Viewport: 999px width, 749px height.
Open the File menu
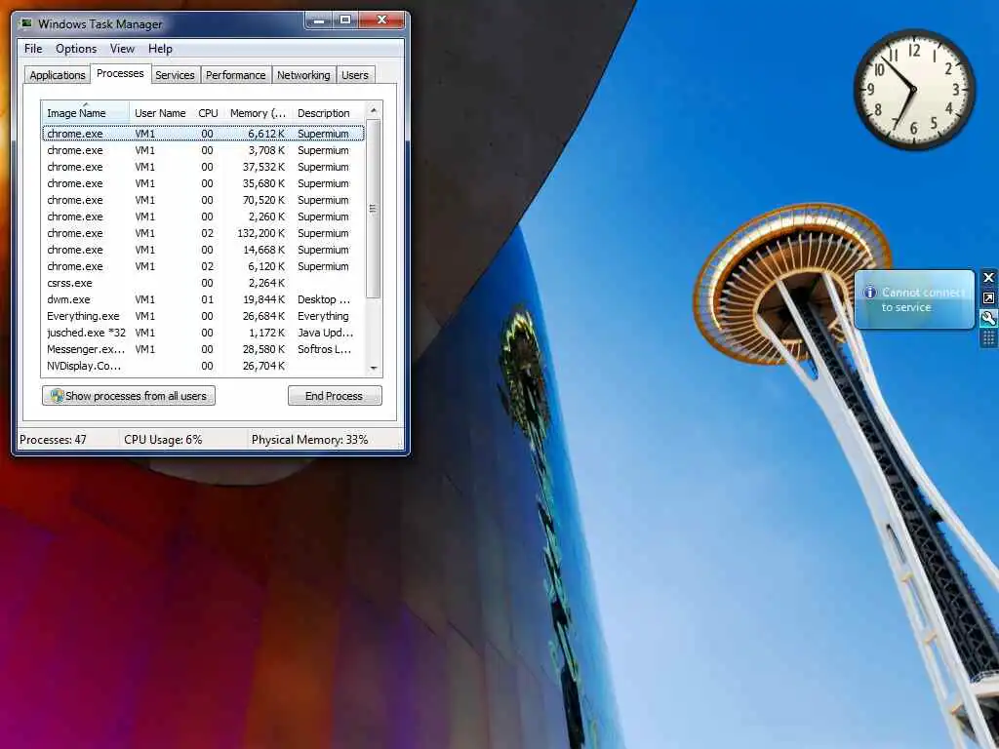33,49
